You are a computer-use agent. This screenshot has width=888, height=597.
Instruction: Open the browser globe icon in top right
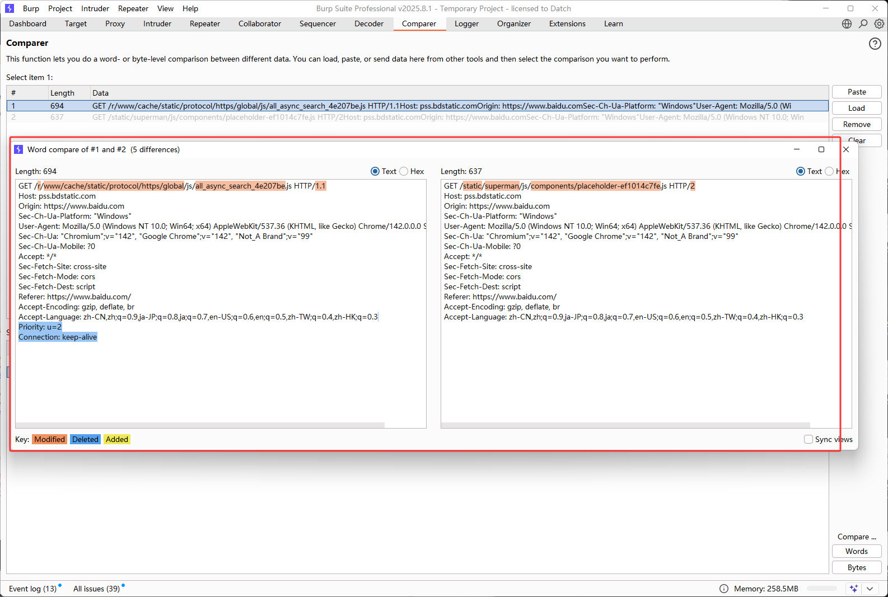pyautogui.click(x=847, y=23)
